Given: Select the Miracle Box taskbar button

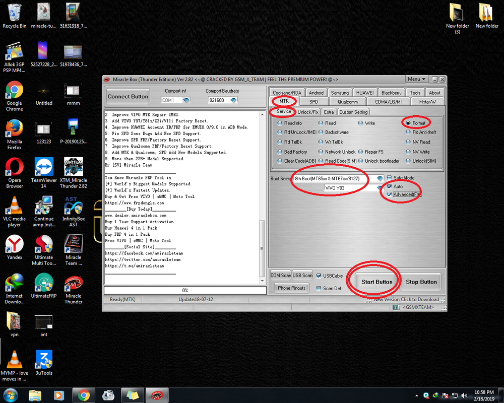Looking at the screenshot, I should (157, 395).
